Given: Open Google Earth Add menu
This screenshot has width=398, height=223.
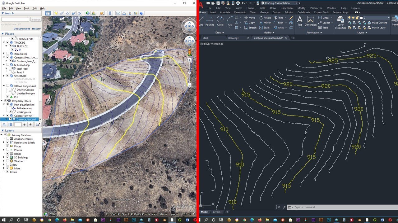Looking at the screenshot, I should point(35,8).
